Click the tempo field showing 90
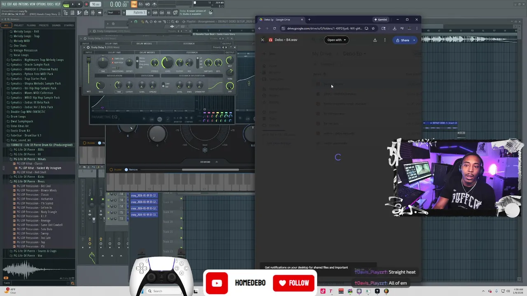The width and height of the screenshot is (527, 296). (96, 4)
